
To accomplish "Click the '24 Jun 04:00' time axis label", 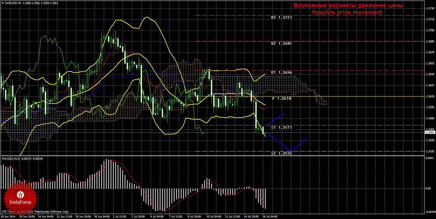I will 46,217.
